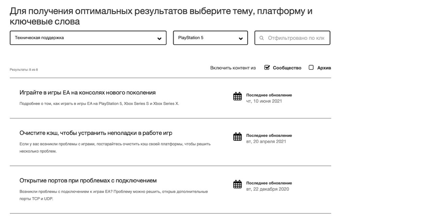The image size is (432, 217).
Task: Click description mentioning порты TCP и UDP
Action: tap(114, 195)
